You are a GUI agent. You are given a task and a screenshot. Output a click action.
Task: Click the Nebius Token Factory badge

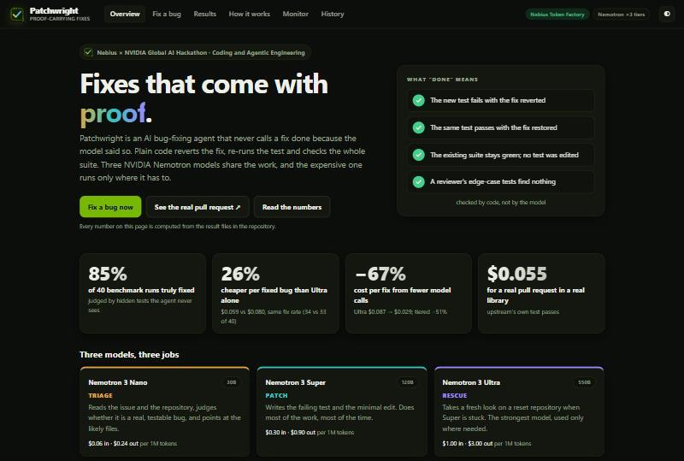click(x=557, y=15)
